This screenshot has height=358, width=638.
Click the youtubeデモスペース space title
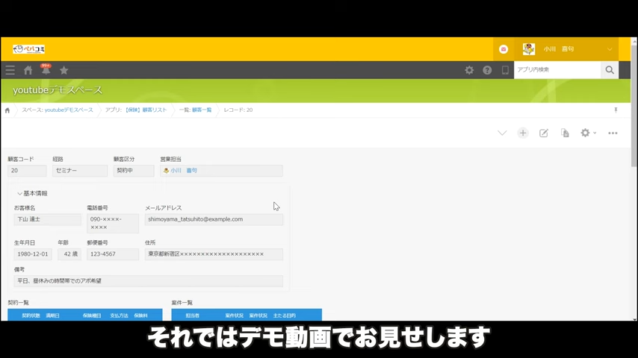58,89
